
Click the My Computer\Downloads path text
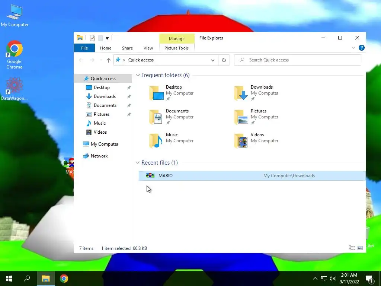click(289, 176)
